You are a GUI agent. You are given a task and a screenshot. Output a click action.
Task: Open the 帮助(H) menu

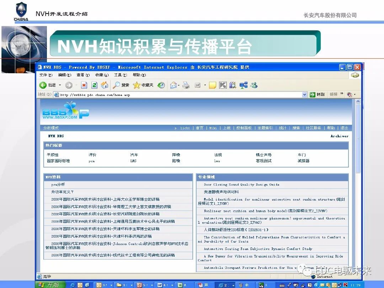coord(139,75)
